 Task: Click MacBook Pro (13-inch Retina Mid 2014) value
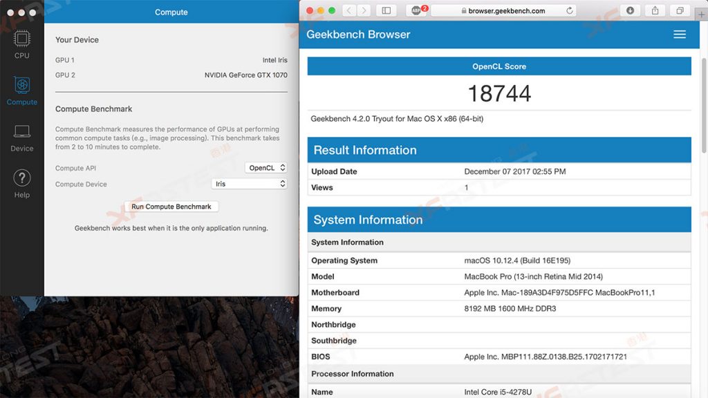click(533, 276)
